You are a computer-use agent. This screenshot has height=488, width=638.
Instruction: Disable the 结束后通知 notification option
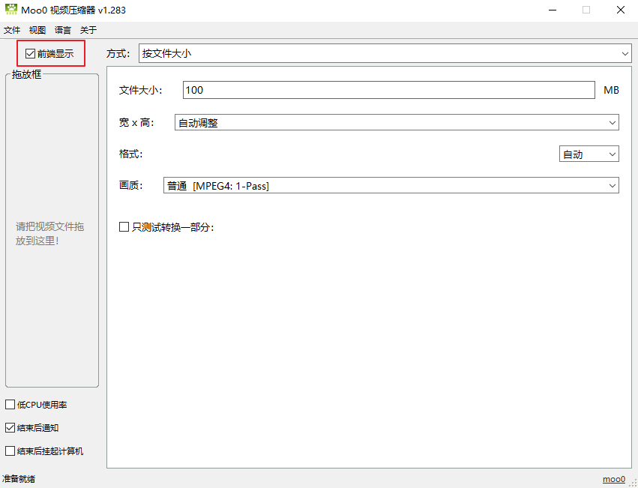10,427
